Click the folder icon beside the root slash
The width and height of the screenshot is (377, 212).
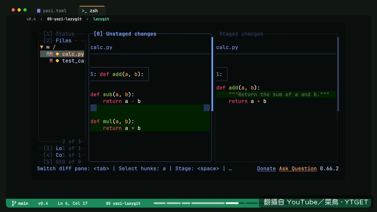48,47
